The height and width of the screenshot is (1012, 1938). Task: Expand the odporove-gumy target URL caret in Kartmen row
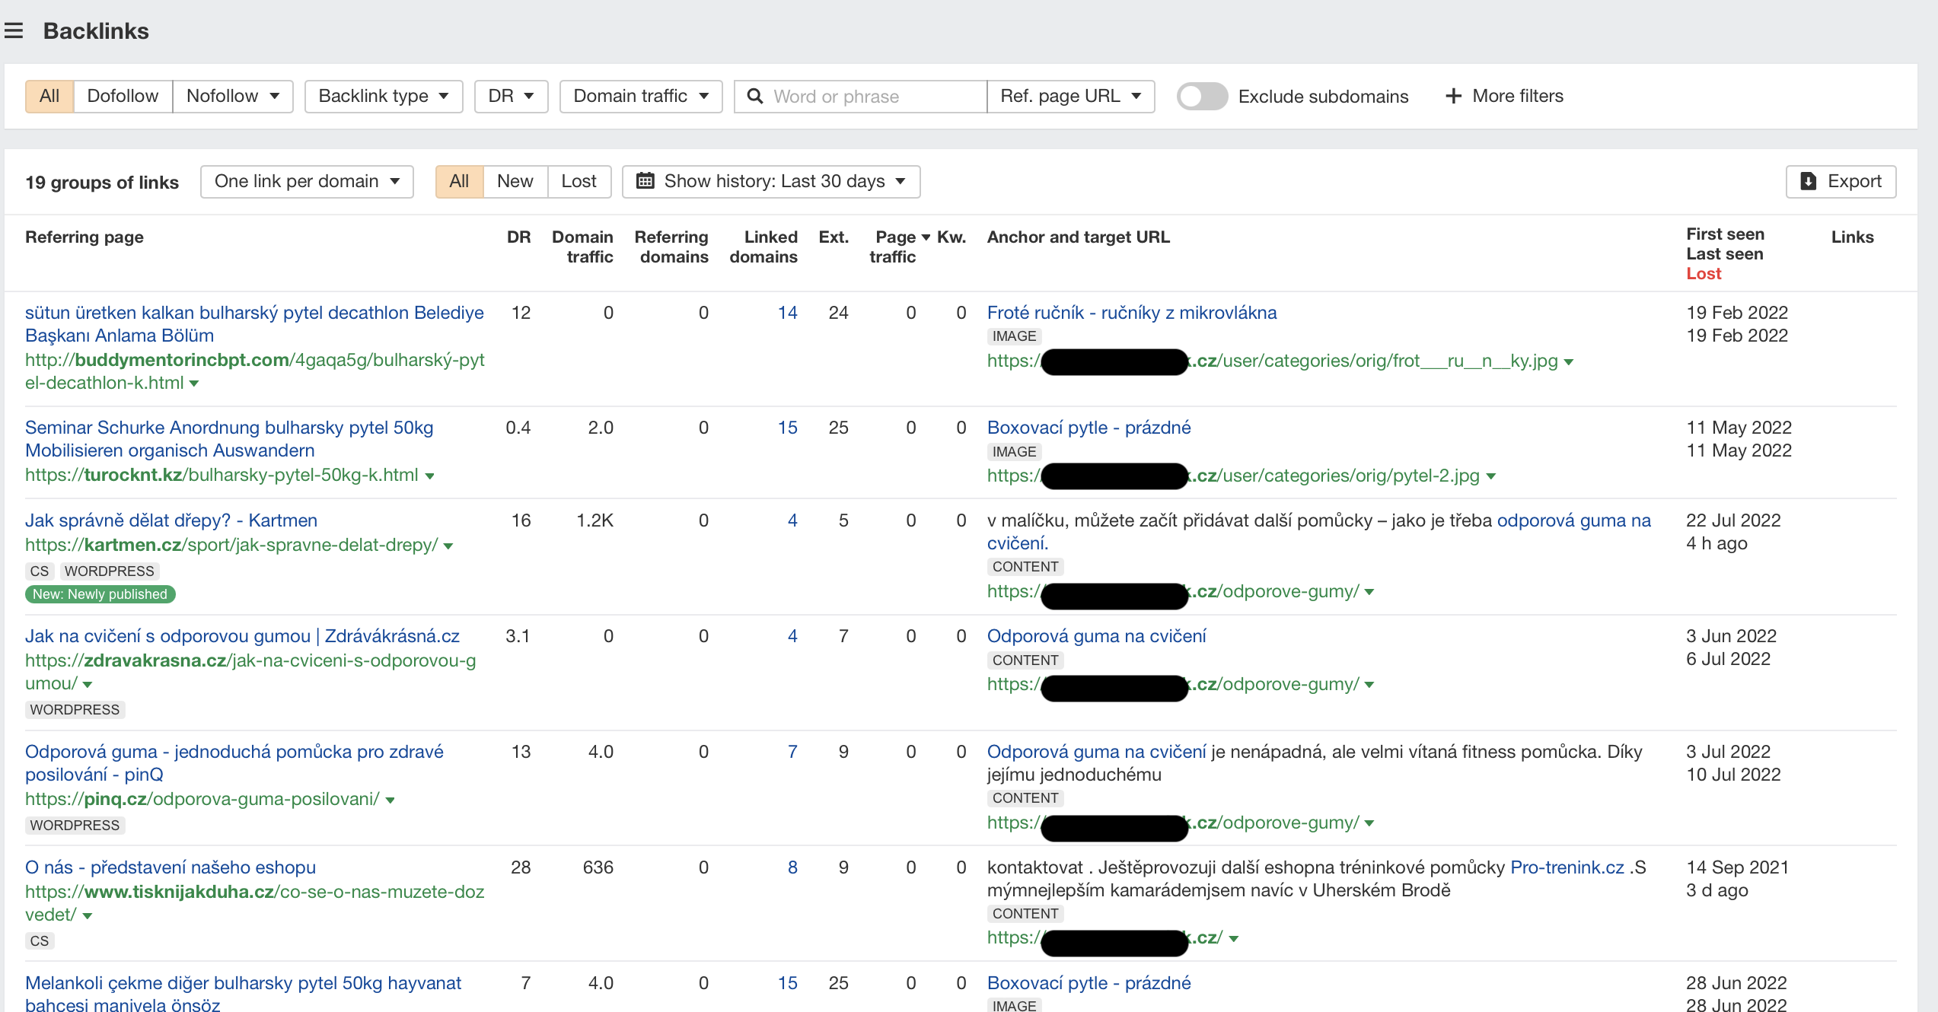[x=1369, y=593]
